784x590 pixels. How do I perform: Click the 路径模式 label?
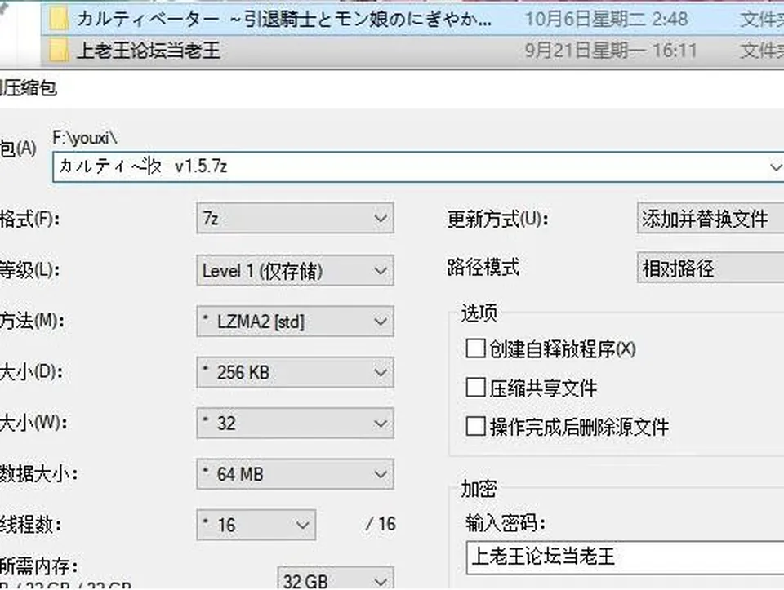tap(483, 268)
